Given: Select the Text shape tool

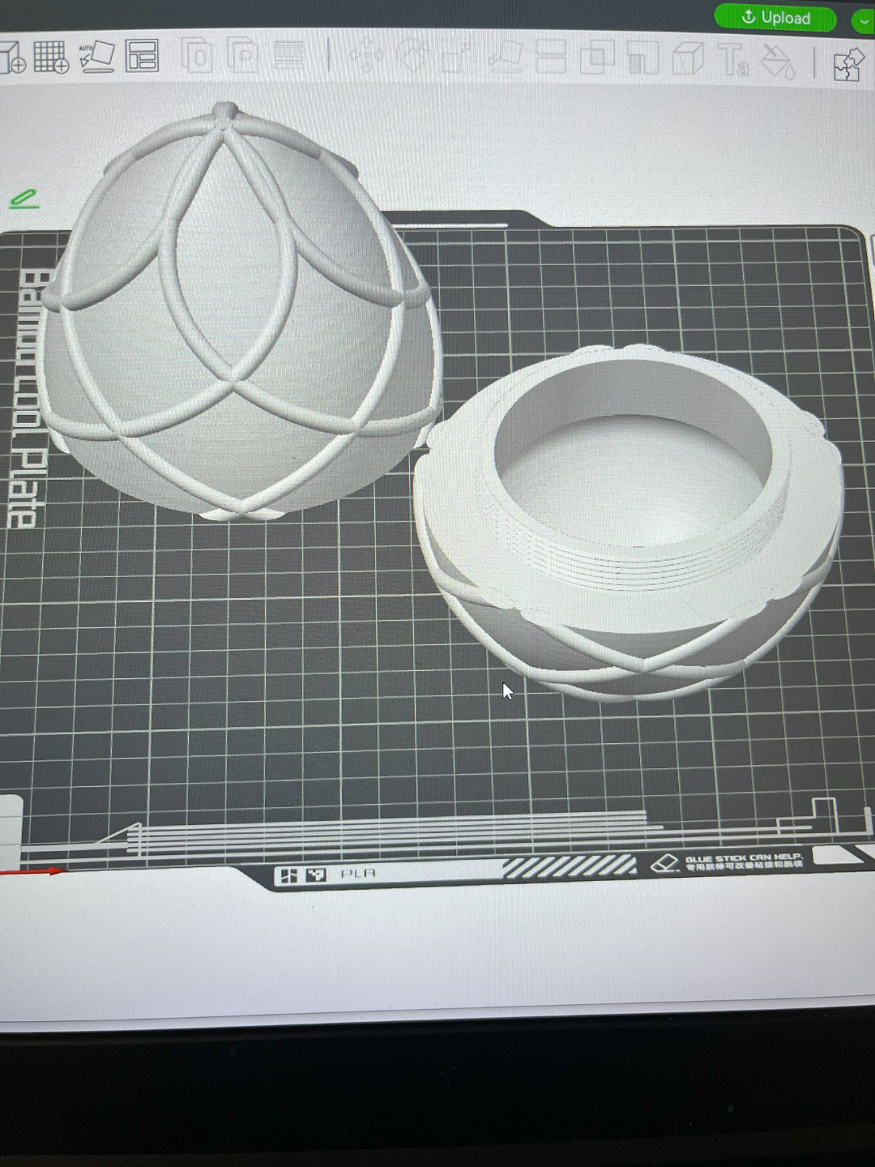Looking at the screenshot, I should pyautogui.click(x=733, y=60).
